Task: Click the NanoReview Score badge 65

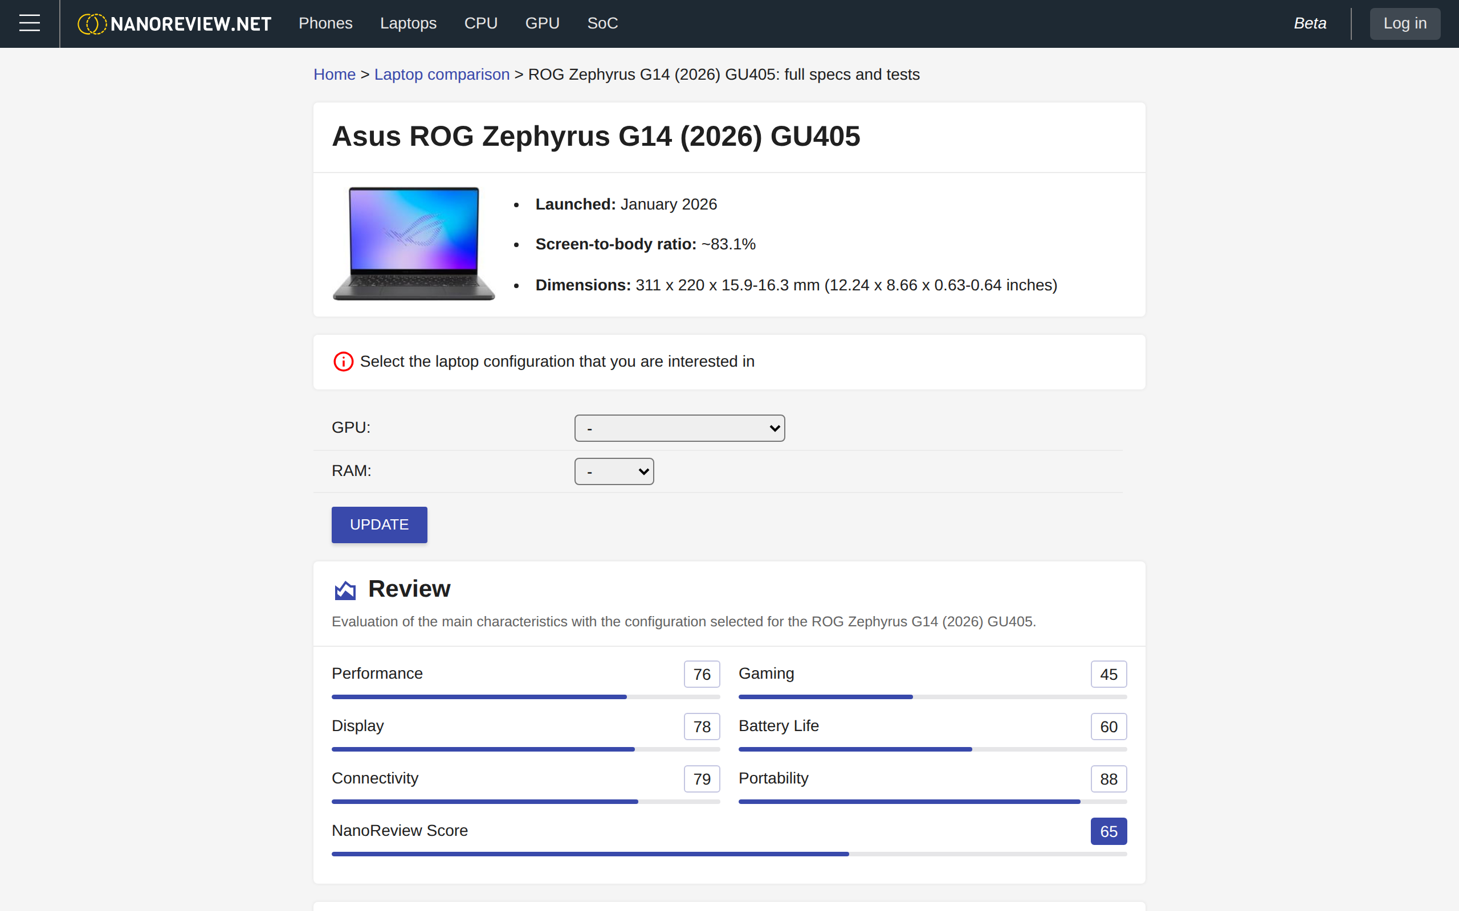Action: (x=1108, y=831)
